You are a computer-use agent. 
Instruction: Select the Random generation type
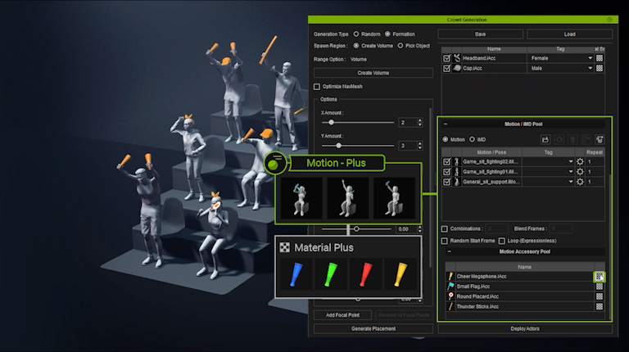point(357,34)
